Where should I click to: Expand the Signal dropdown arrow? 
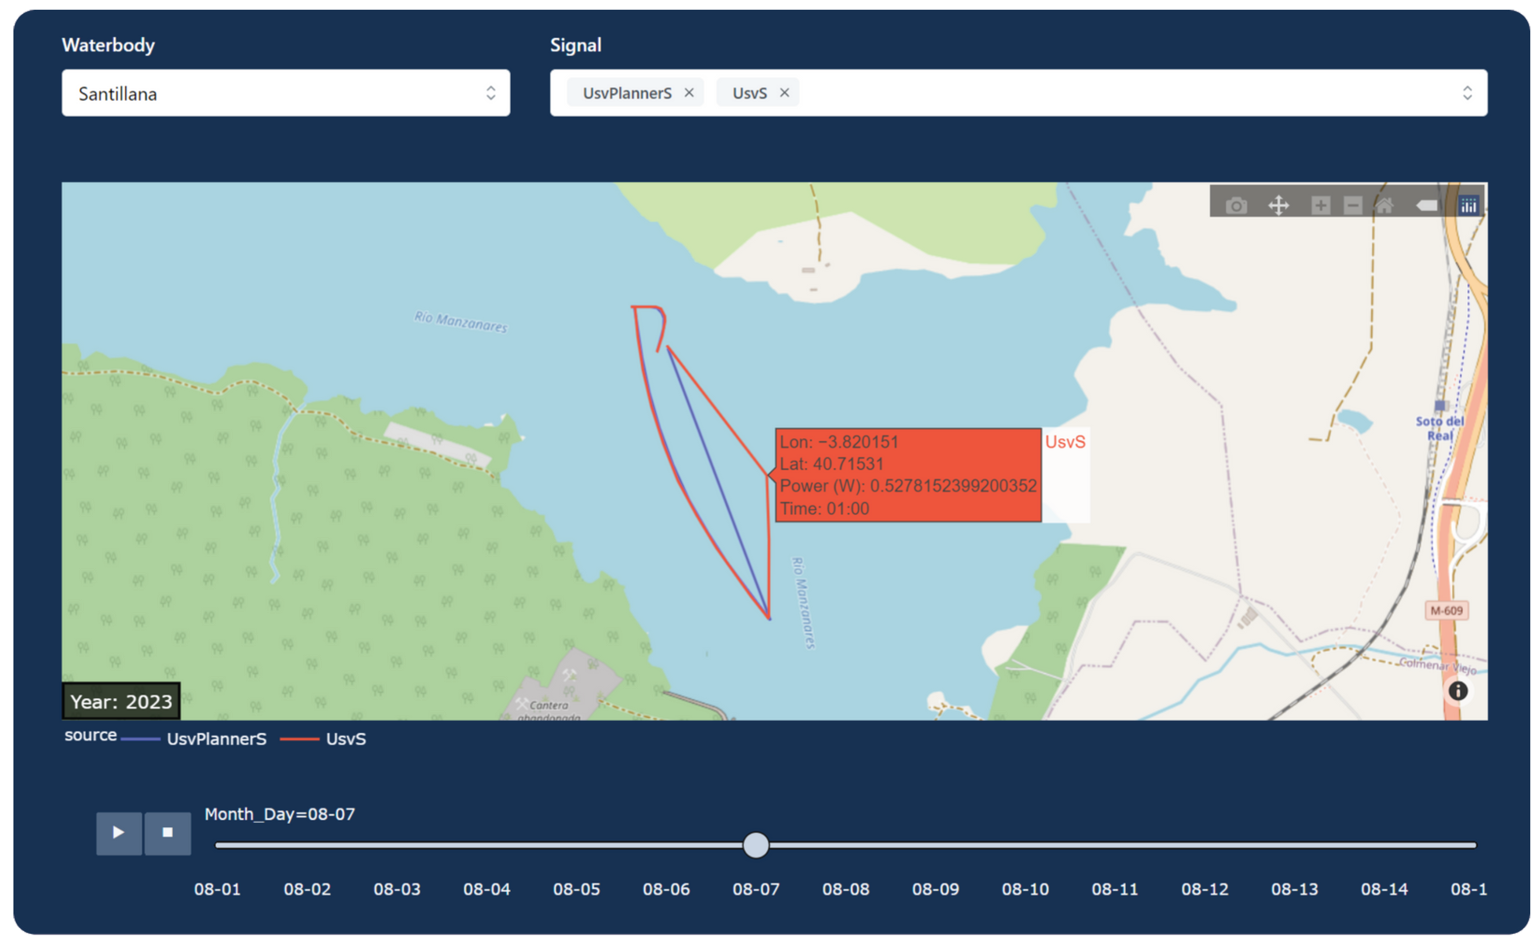(x=1467, y=93)
